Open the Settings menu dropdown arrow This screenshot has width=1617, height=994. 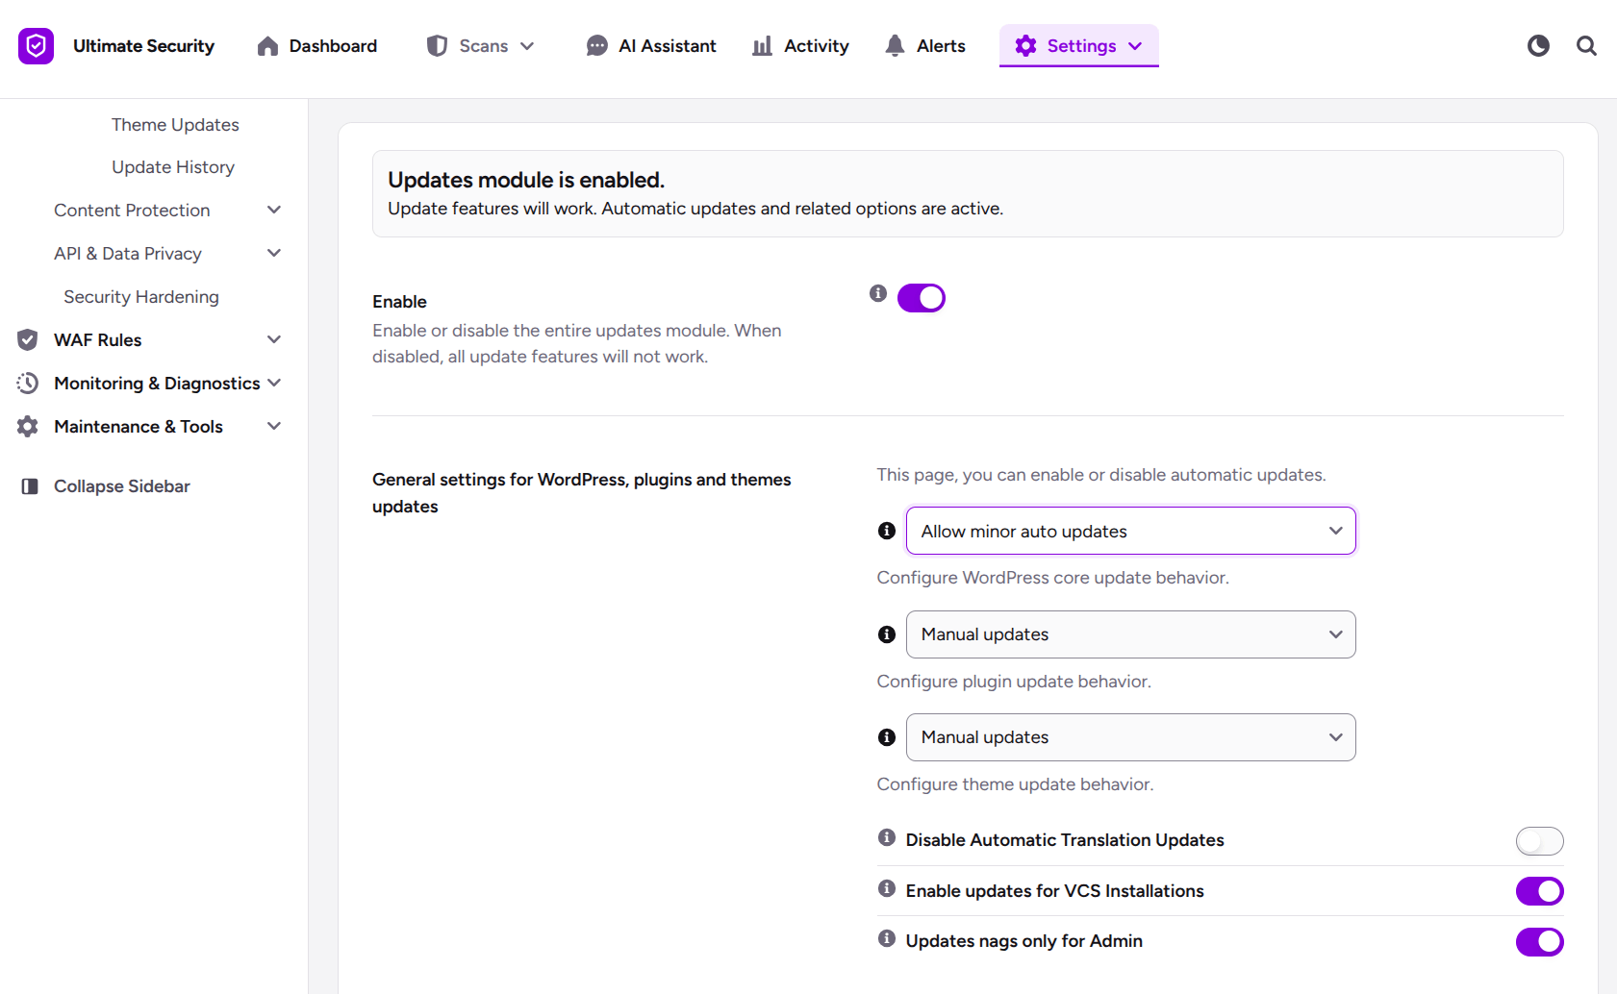point(1135,46)
